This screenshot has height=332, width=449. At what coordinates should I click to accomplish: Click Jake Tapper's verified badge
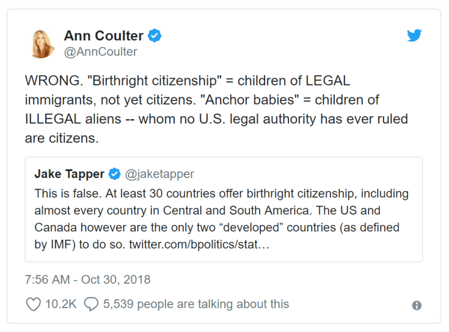[x=114, y=174]
